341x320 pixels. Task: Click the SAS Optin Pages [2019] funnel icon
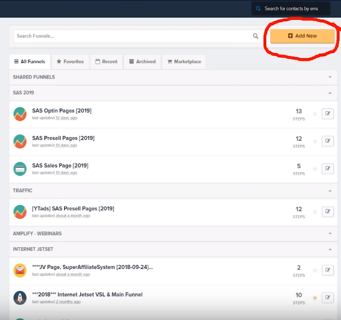coord(20,114)
